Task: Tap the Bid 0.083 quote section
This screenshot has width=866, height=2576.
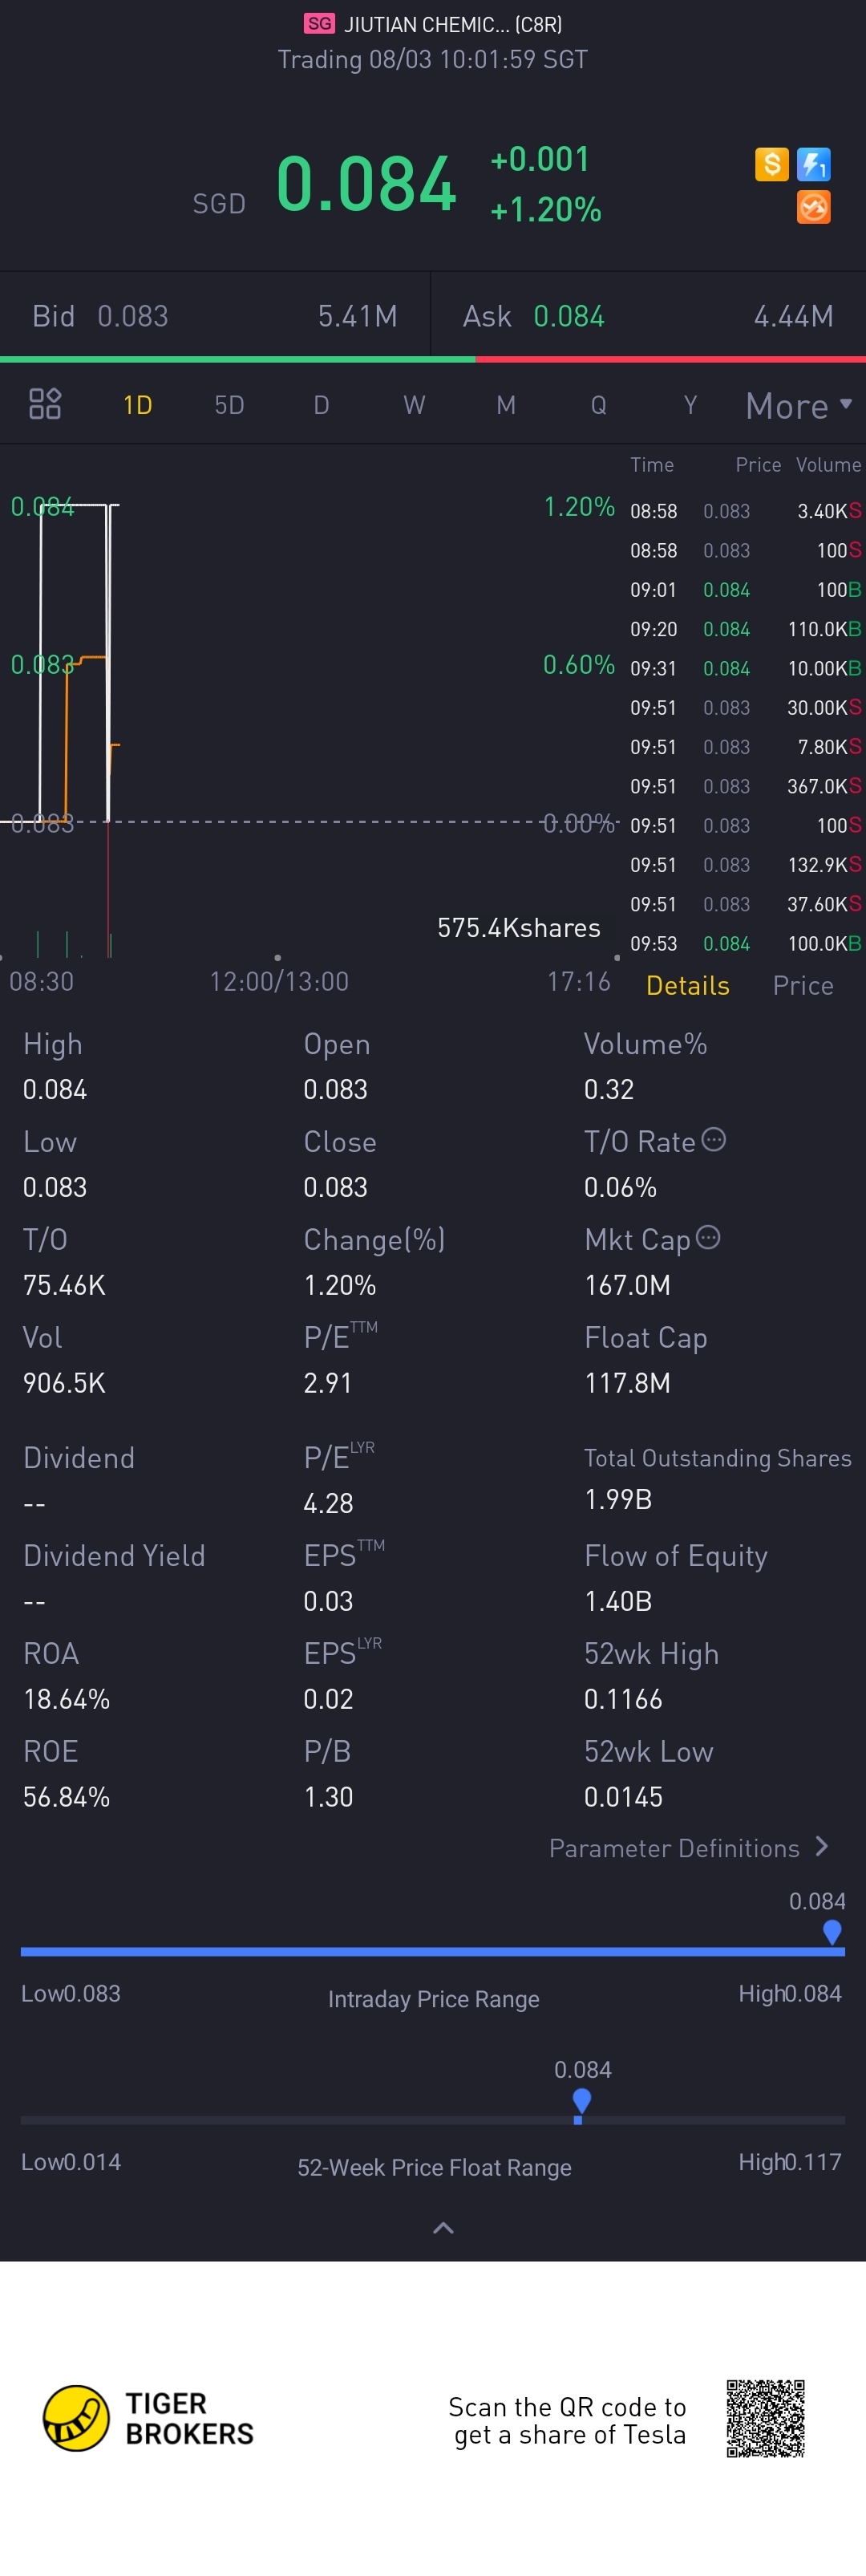Action: click(x=215, y=316)
